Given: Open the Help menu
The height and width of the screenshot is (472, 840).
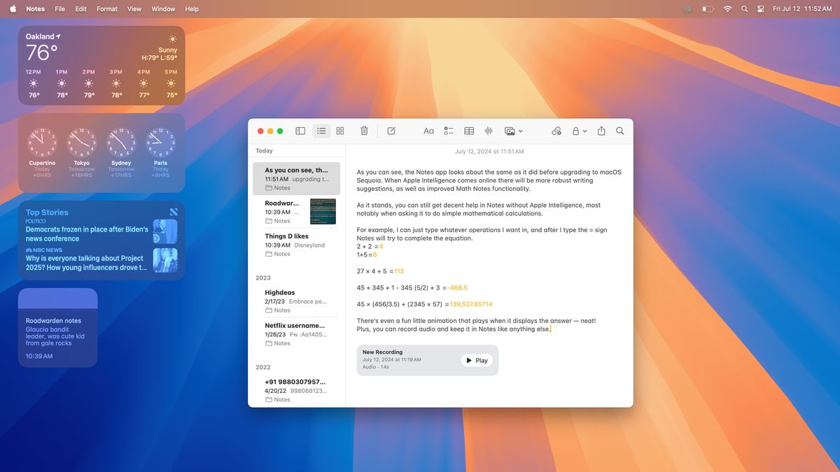Looking at the screenshot, I should click(x=192, y=9).
